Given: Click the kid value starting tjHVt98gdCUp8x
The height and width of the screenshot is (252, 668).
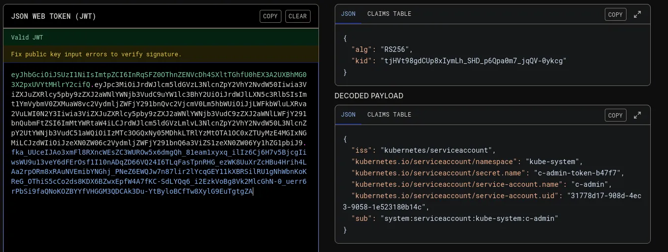Looking at the screenshot, I should [473, 61].
